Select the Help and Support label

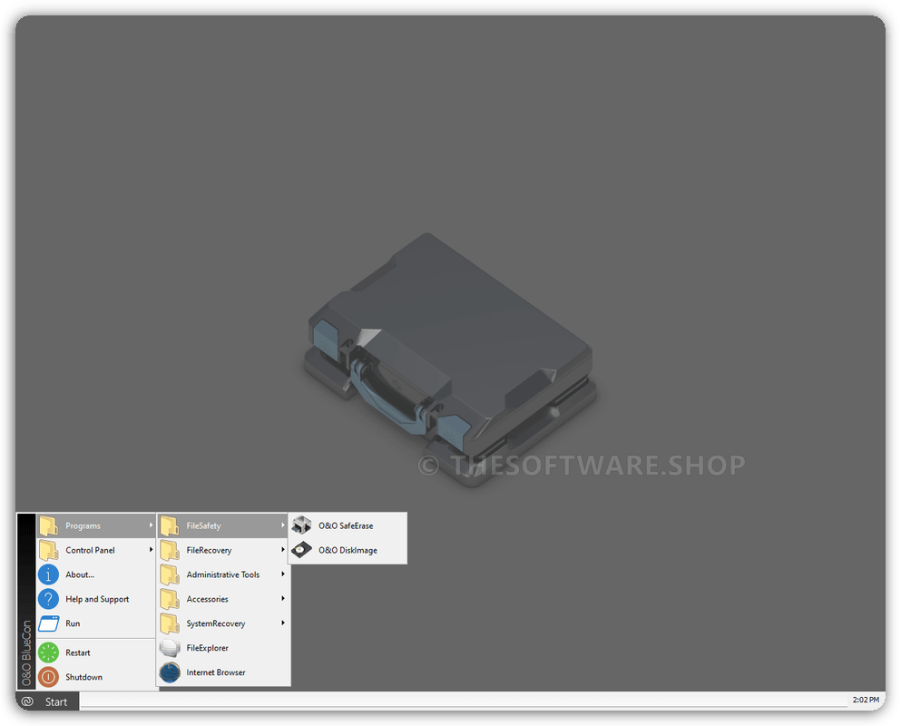[97, 599]
